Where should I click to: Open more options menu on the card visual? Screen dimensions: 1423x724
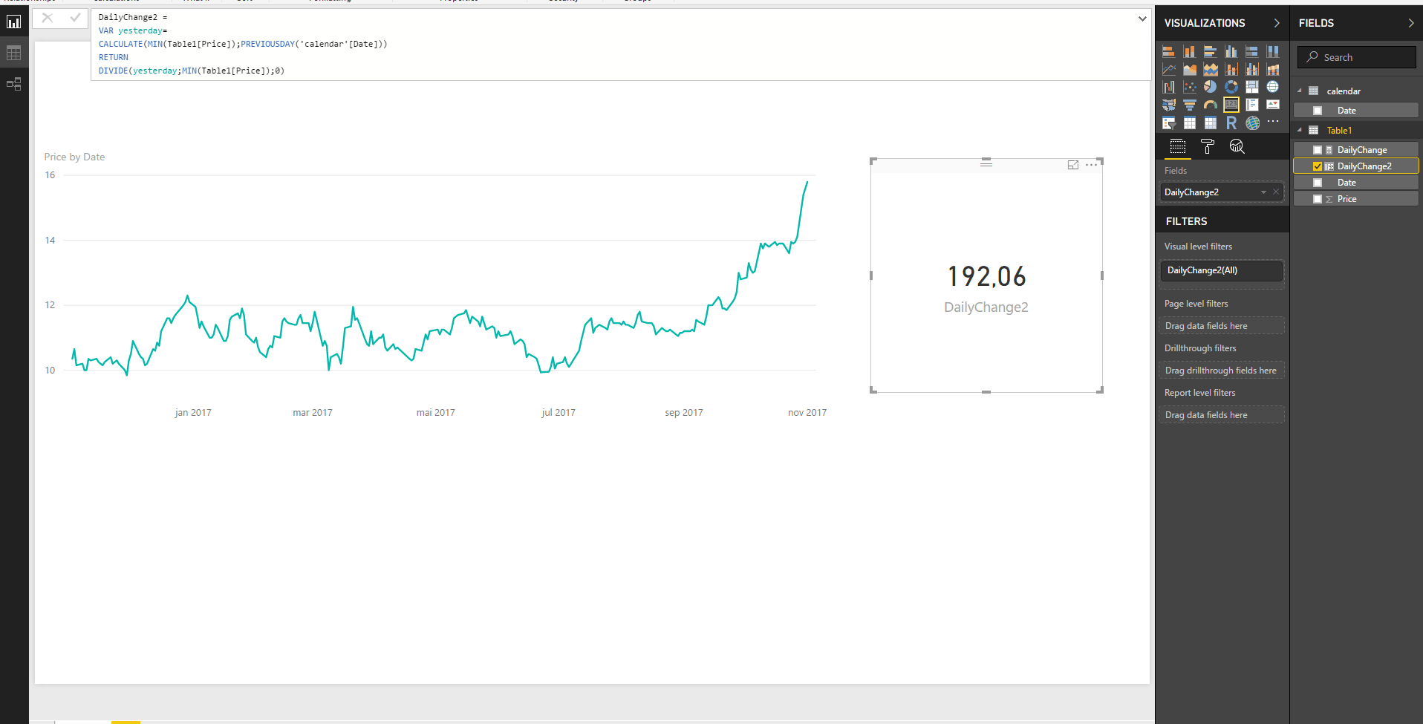point(1091,165)
